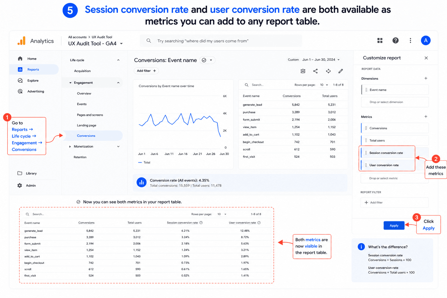Open the Library folder icon
The height and width of the screenshot is (298, 447).
pos(20,173)
